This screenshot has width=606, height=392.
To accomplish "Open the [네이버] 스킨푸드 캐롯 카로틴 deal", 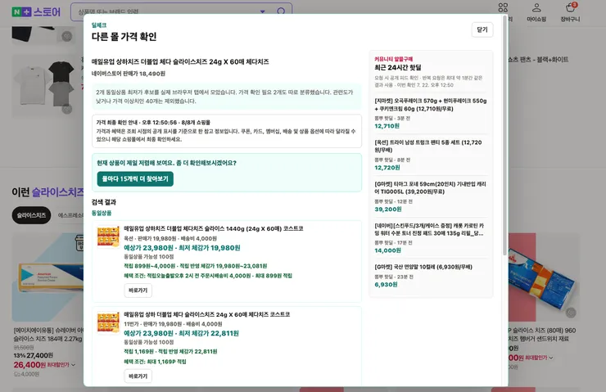I will coord(429,229).
